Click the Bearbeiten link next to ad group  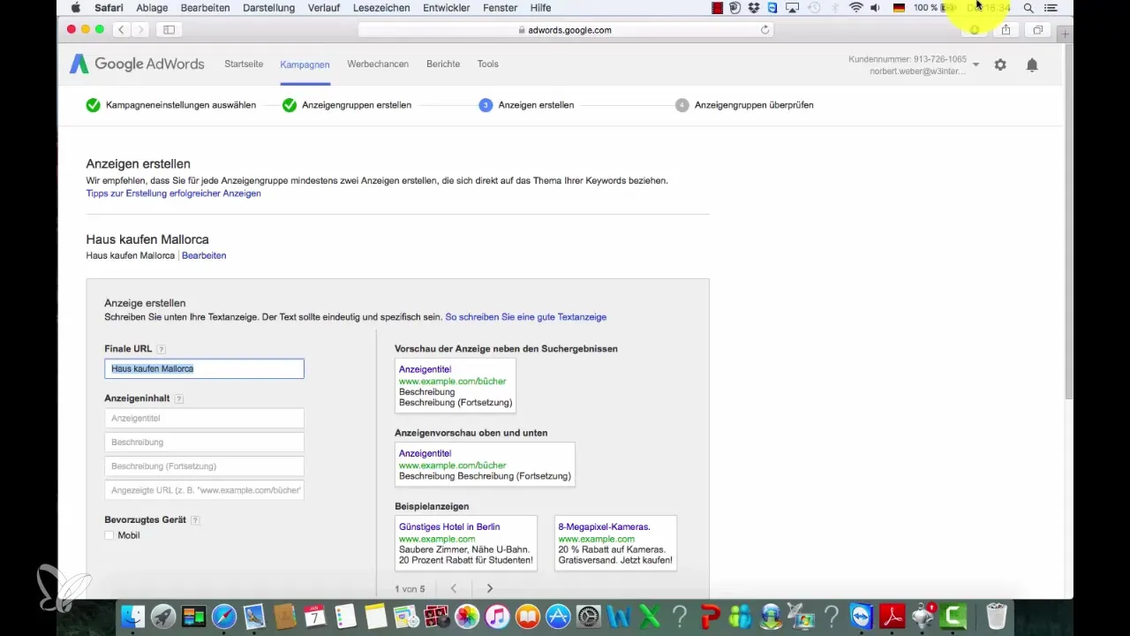[204, 255]
